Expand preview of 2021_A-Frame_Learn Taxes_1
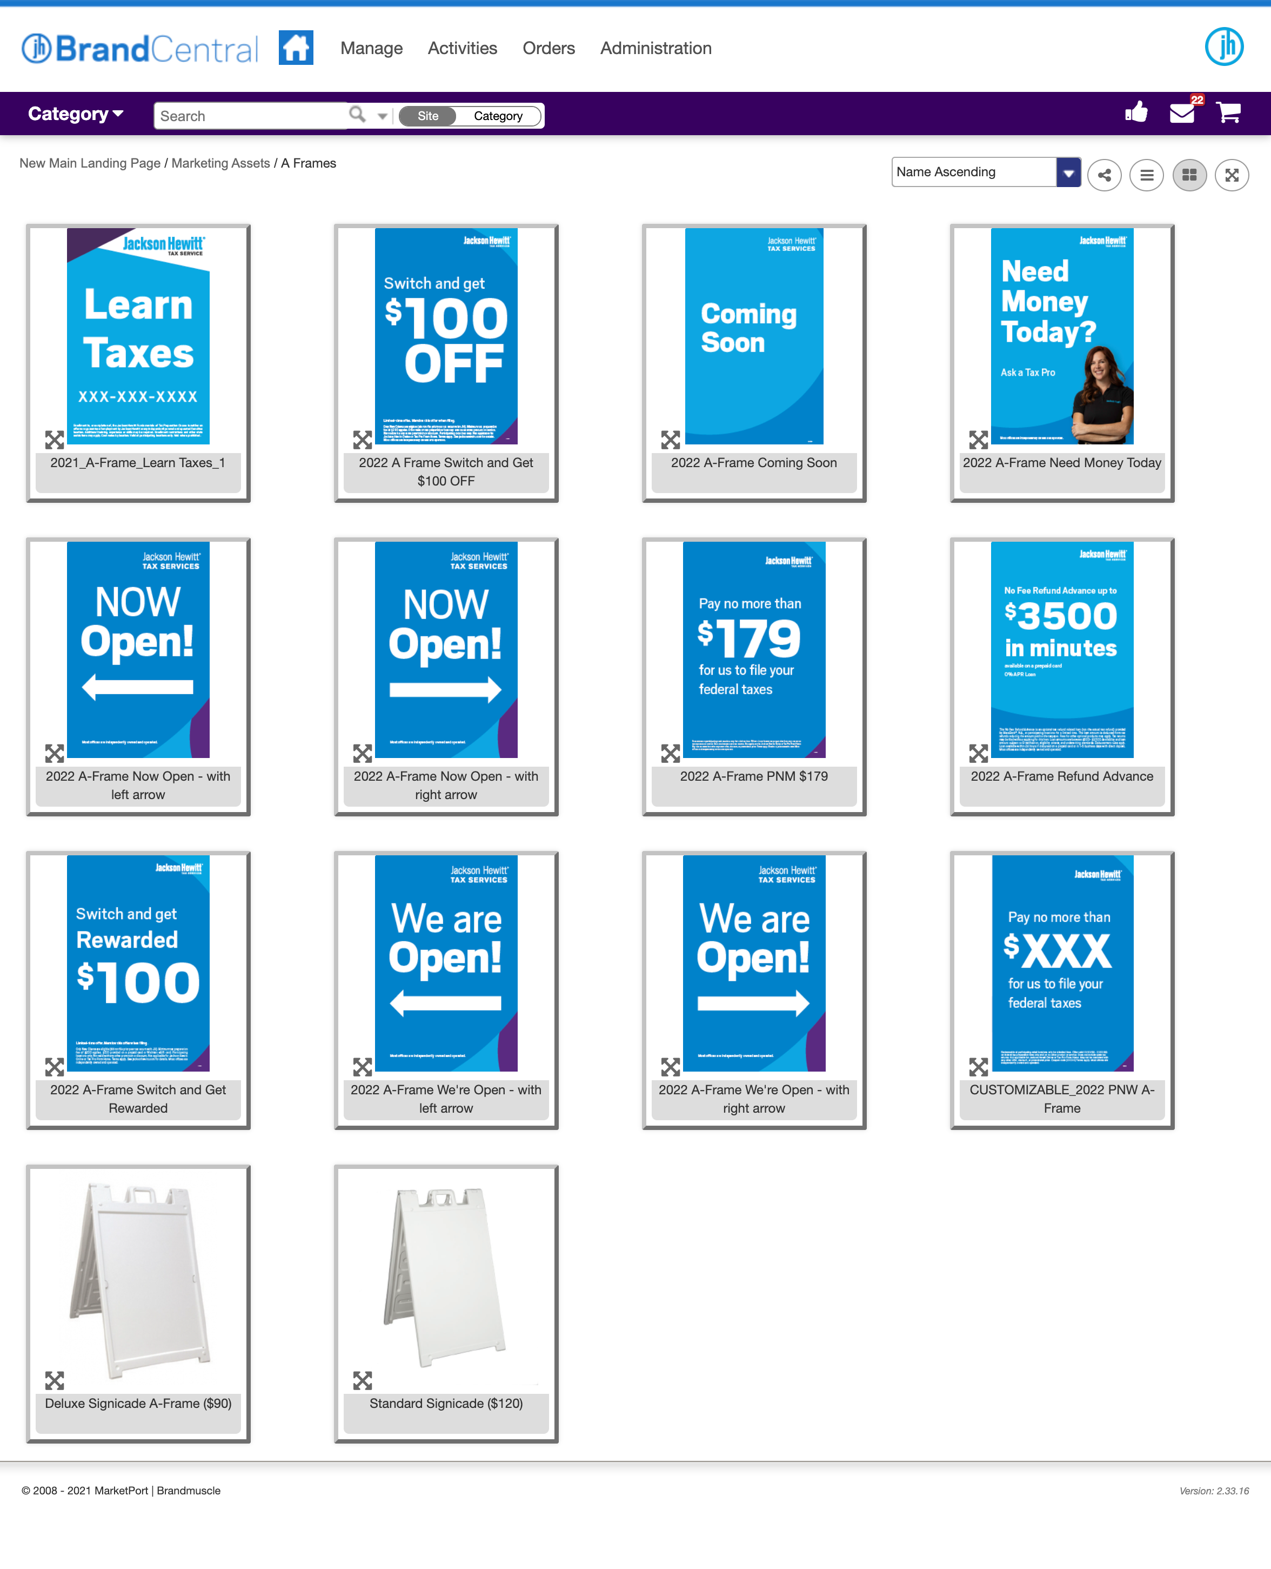Screen dimensions: 1271x1569 pos(55,440)
